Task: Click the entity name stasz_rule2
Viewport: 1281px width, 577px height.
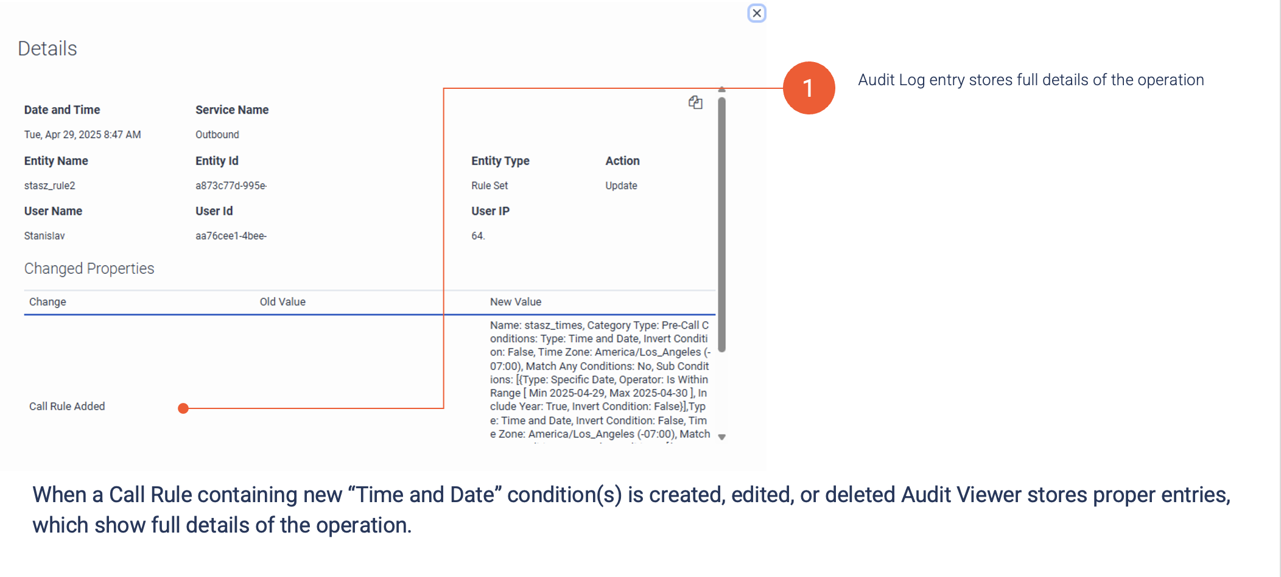Action: point(50,186)
